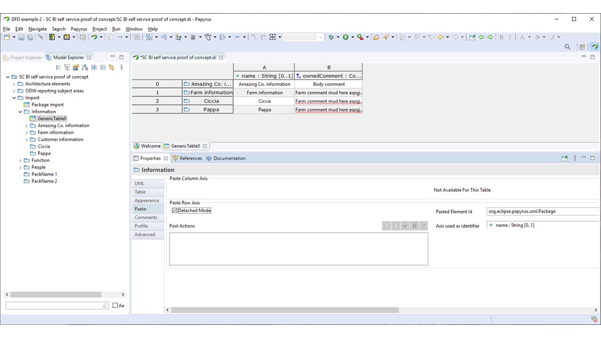Click the Bold formatting icon
This screenshot has height=338, width=601.
tap(501, 37)
